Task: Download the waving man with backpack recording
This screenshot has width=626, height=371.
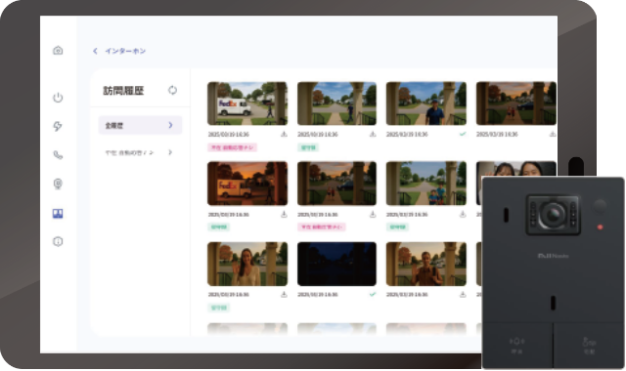Action: pos(463,295)
